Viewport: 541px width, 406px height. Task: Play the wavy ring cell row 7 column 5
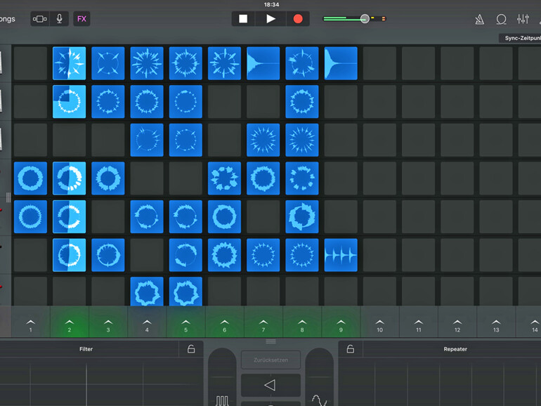(185, 292)
